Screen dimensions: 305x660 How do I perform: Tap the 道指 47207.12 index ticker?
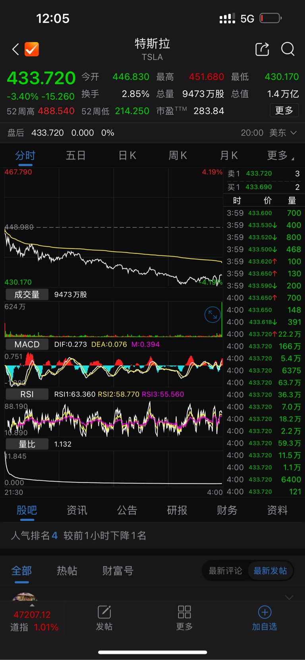click(x=32, y=621)
